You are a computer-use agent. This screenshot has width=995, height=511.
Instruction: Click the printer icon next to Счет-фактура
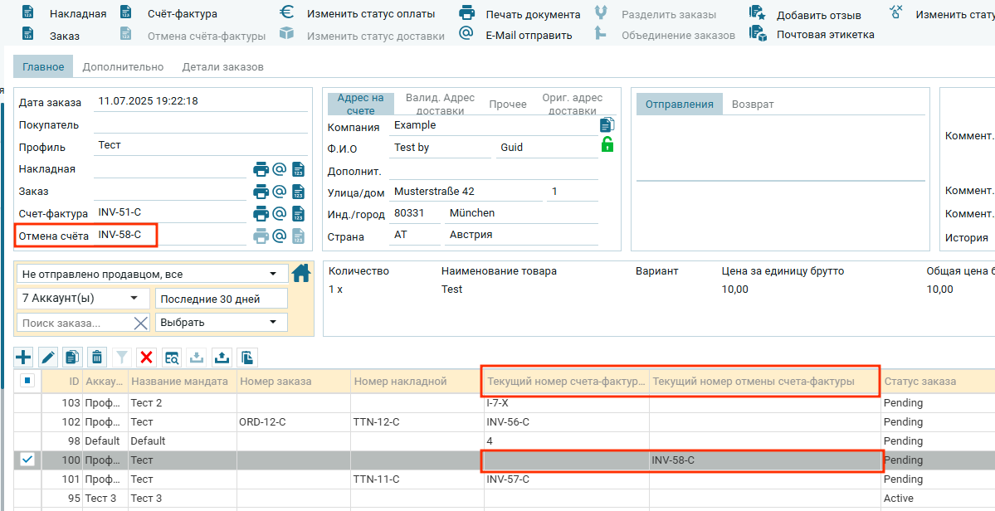point(261,213)
